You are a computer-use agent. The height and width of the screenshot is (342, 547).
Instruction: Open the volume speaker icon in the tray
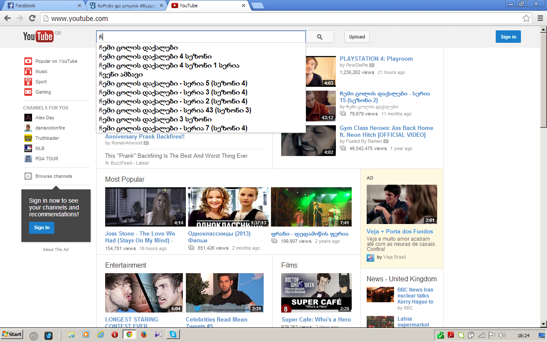(x=502, y=335)
